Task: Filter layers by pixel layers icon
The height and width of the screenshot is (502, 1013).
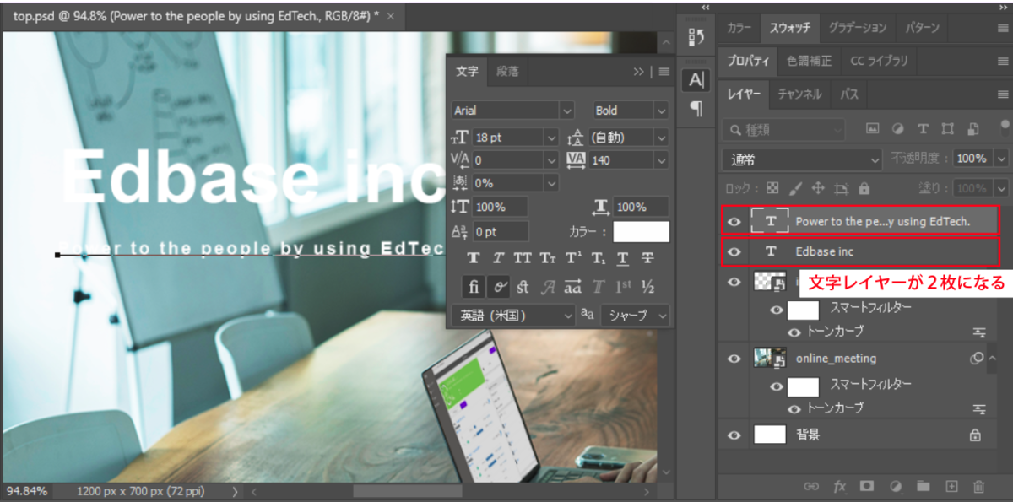Action: click(873, 129)
